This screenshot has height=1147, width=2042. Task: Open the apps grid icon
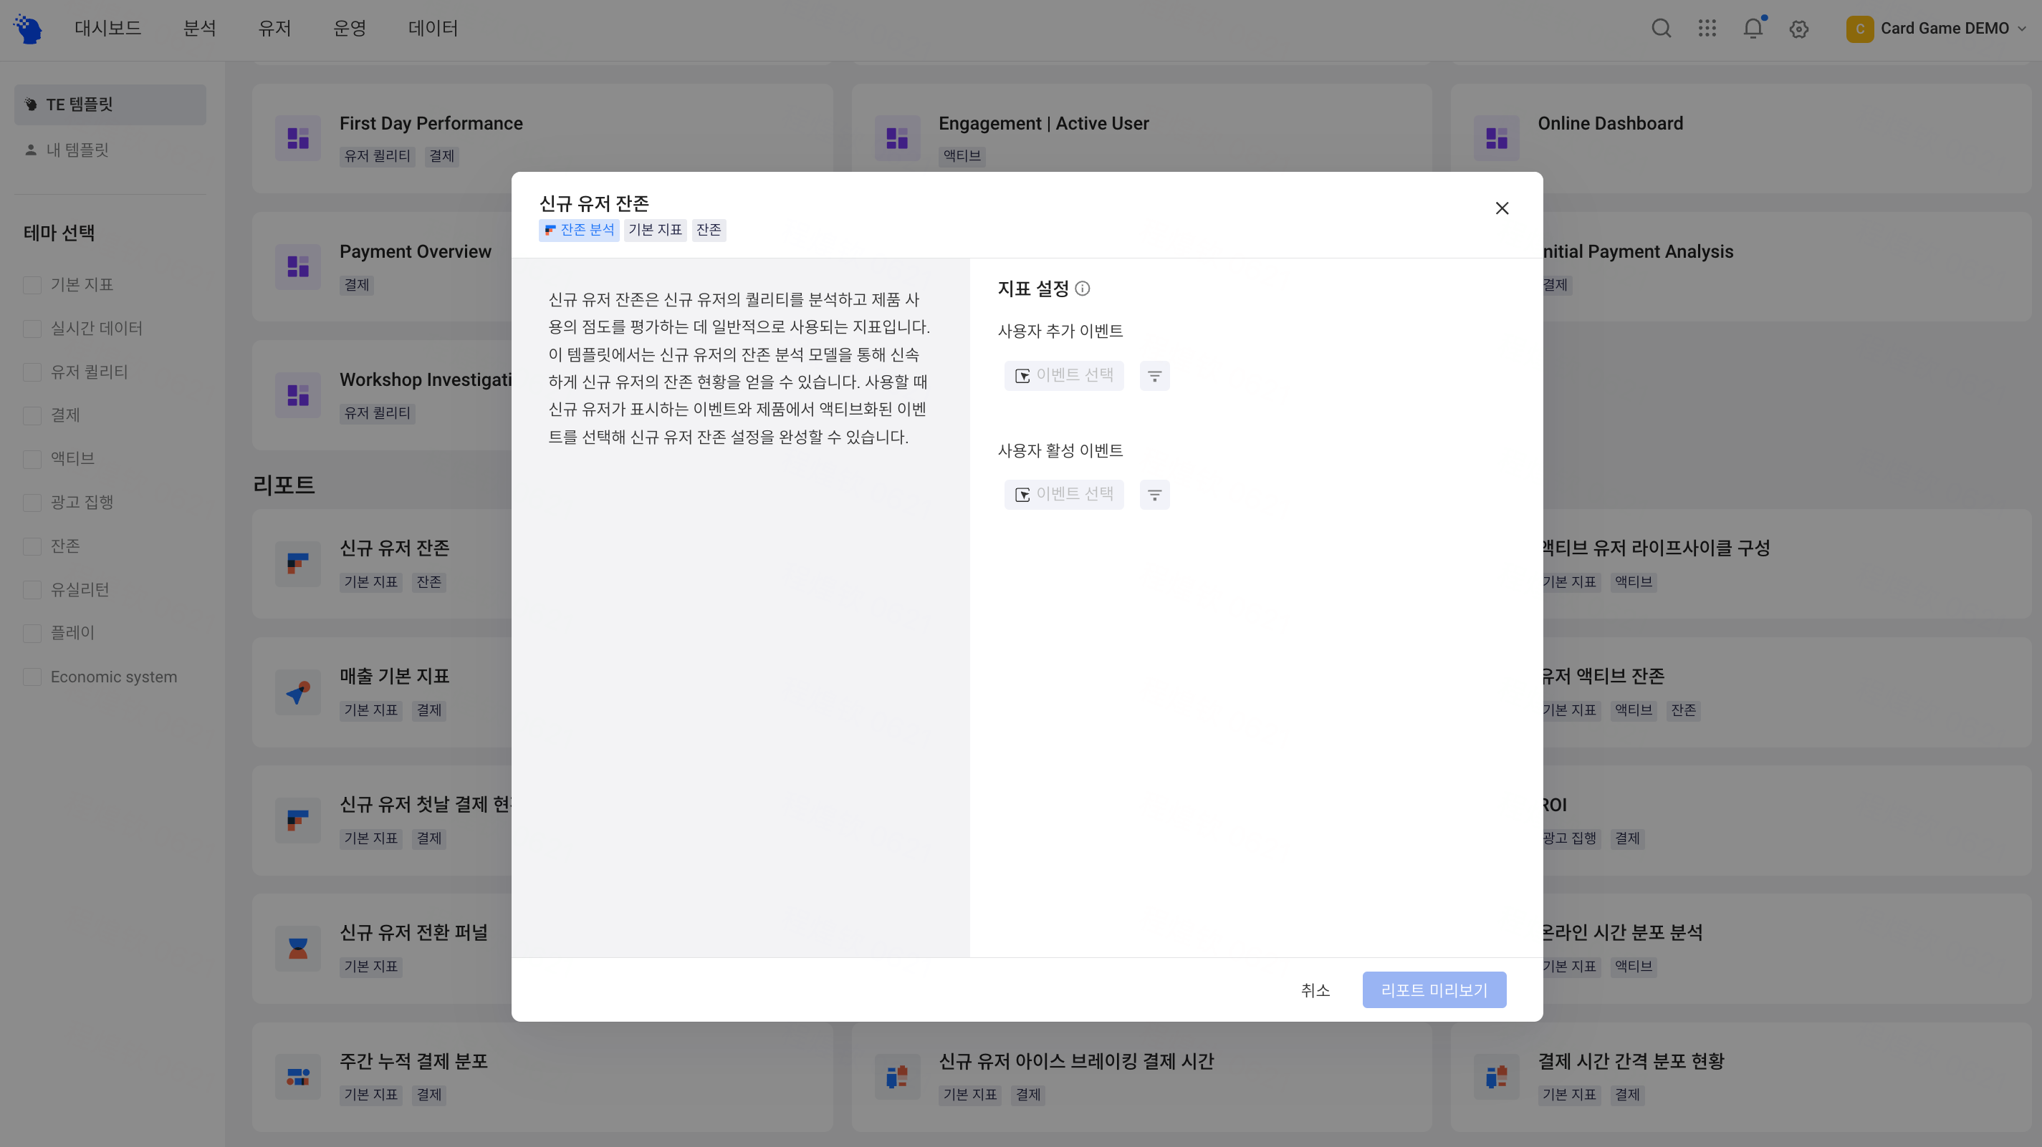1707,29
